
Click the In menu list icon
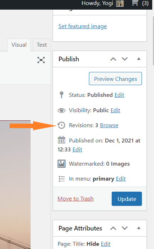(x=62, y=179)
